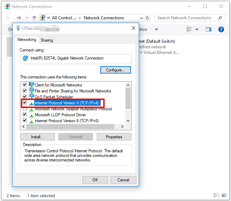Click the horizontal scroll right arrow

(122, 127)
